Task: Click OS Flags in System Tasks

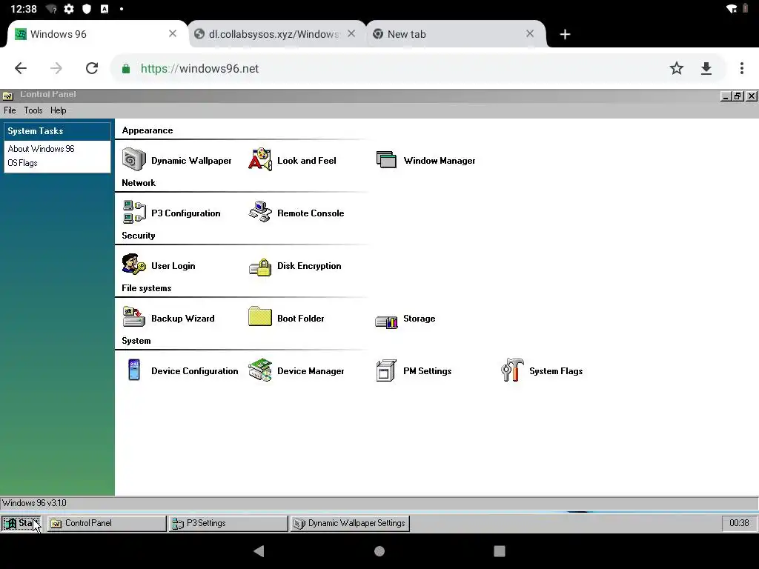Action: click(x=22, y=163)
